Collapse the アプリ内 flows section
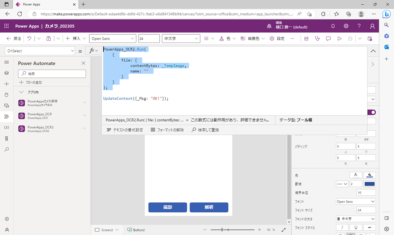Screen dimensions: 394x235 (x=21, y=92)
